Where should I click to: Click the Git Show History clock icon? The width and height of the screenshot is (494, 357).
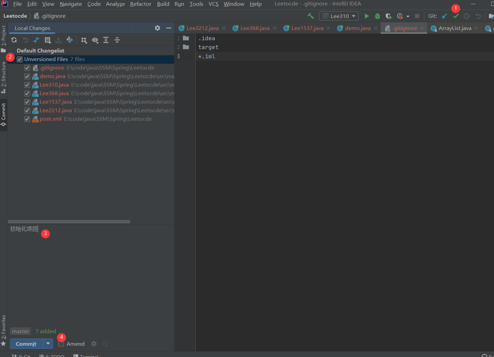coord(467,16)
